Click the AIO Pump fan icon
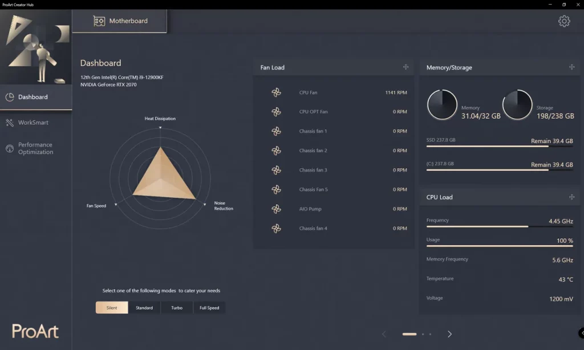584x350 pixels. tap(276, 209)
